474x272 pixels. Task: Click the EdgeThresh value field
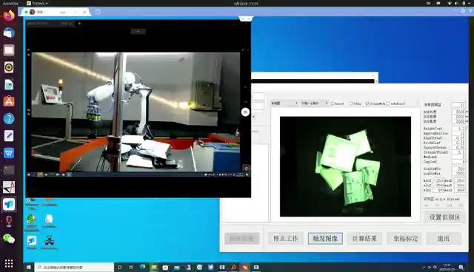459,137
